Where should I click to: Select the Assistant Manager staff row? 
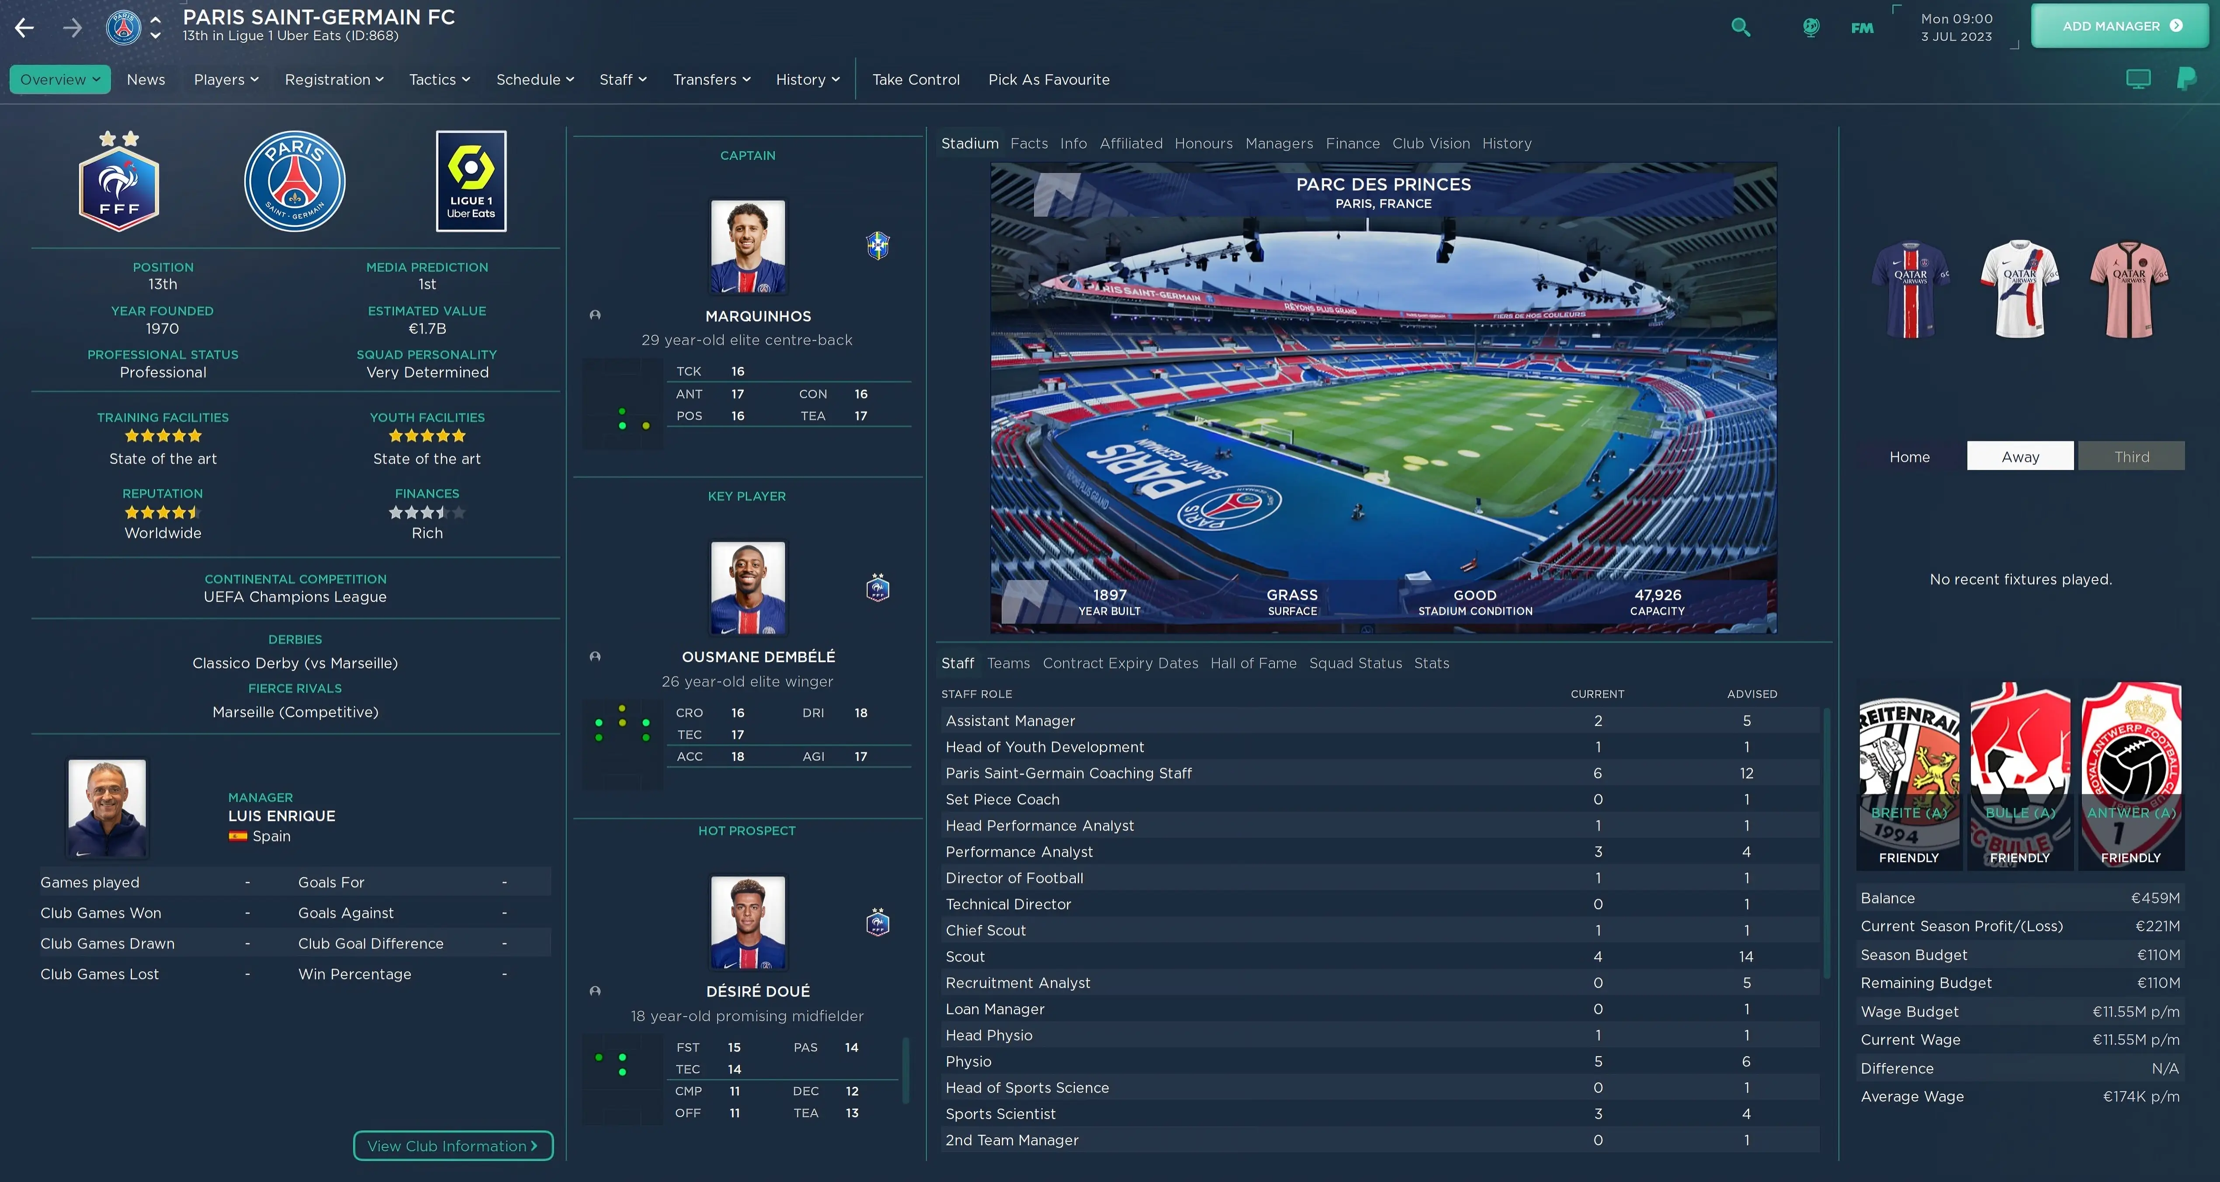click(x=1380, y=721)
